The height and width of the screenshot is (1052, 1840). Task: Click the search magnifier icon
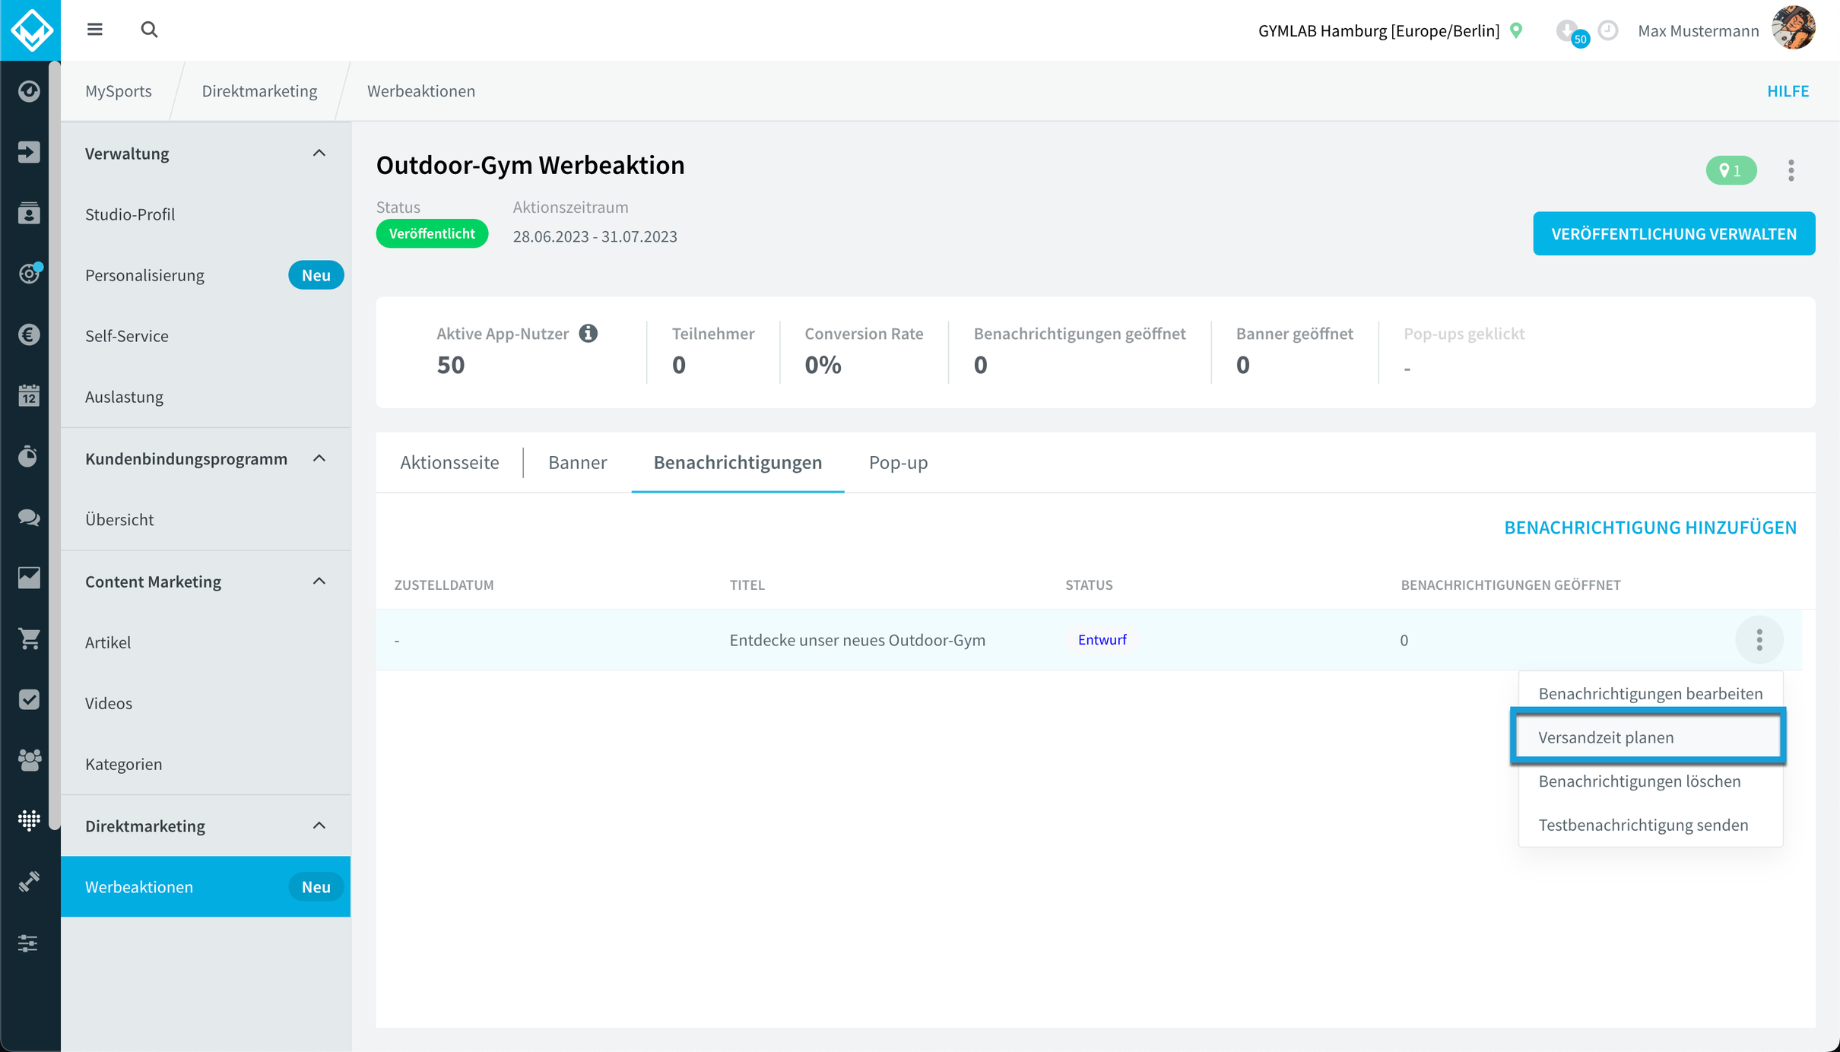[x=149, y=30]
